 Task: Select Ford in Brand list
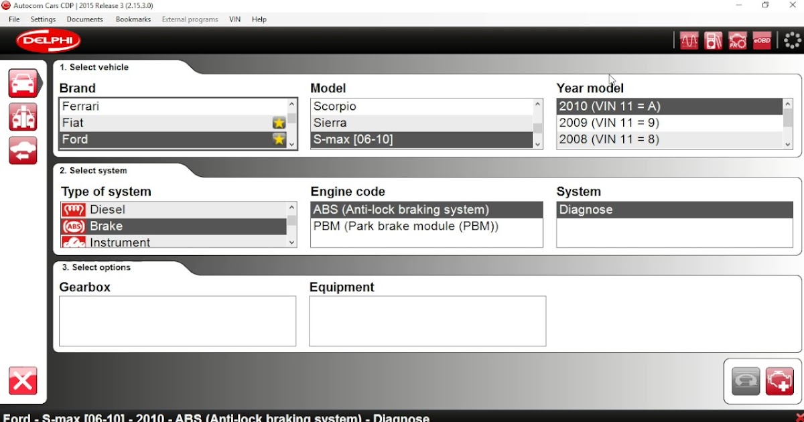[174, 139]
